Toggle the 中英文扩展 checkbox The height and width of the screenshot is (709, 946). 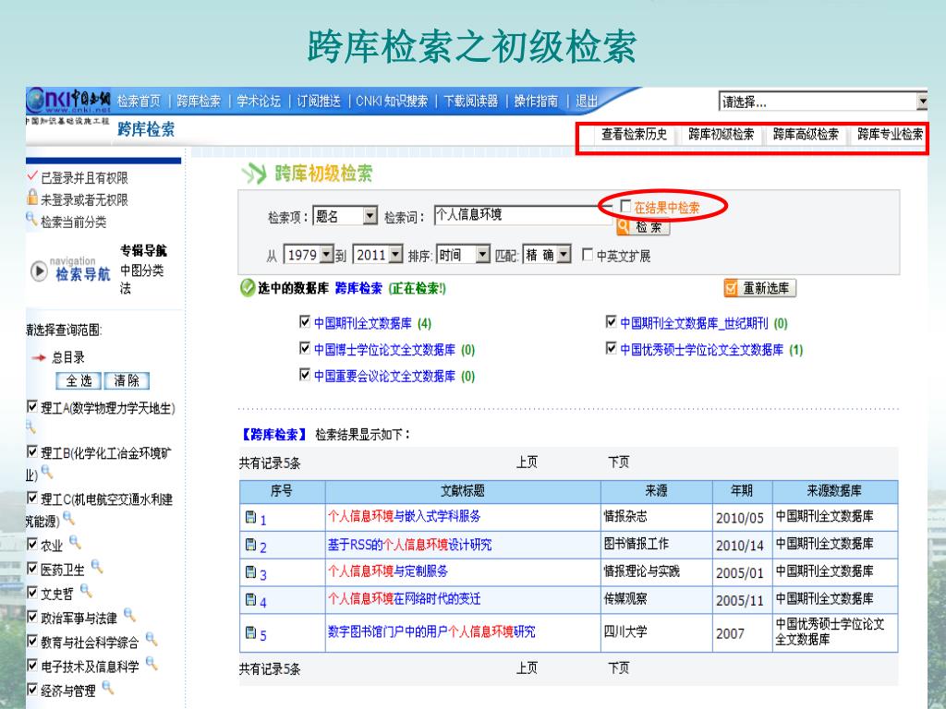coord(588,256)
